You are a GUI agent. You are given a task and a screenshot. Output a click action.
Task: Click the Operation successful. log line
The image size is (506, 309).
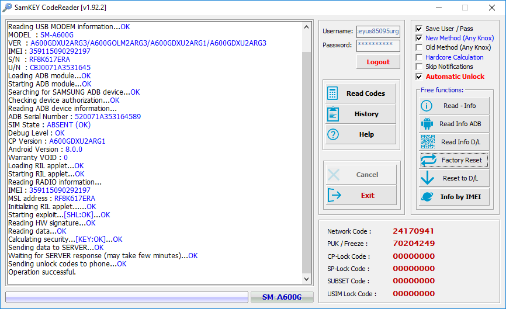point(42,272)
